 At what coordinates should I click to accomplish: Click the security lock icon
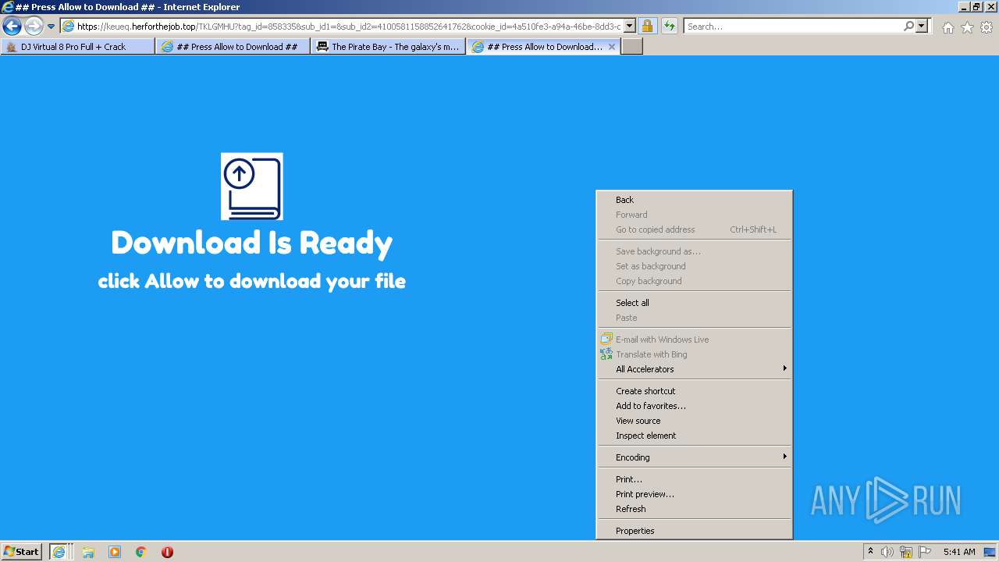click(647, 27)
